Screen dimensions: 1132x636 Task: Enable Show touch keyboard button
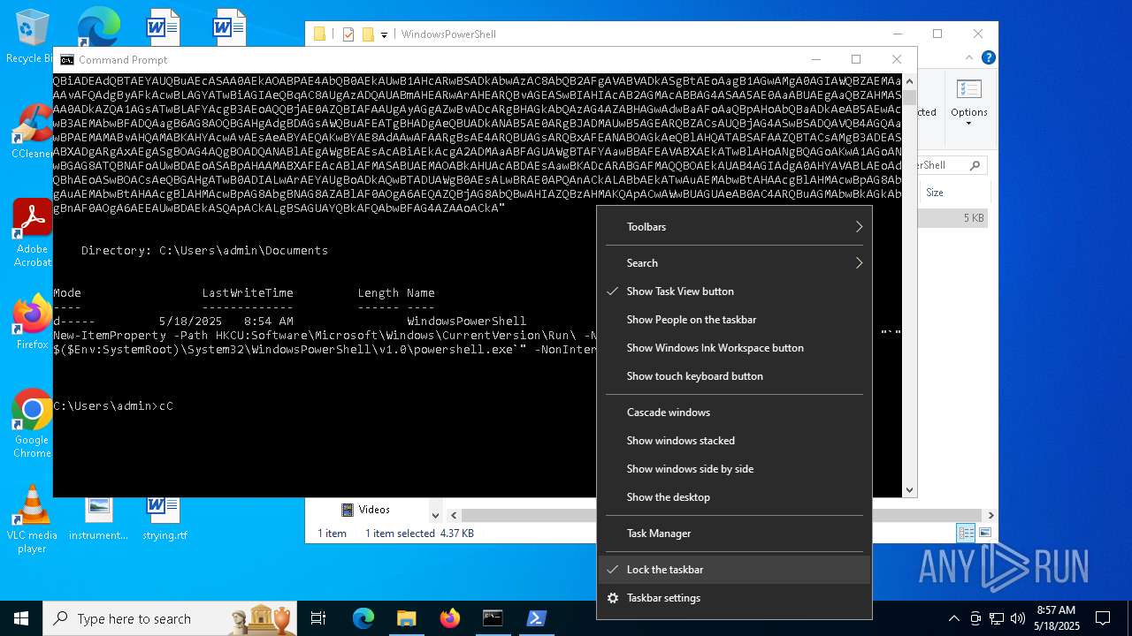[734, 376]
